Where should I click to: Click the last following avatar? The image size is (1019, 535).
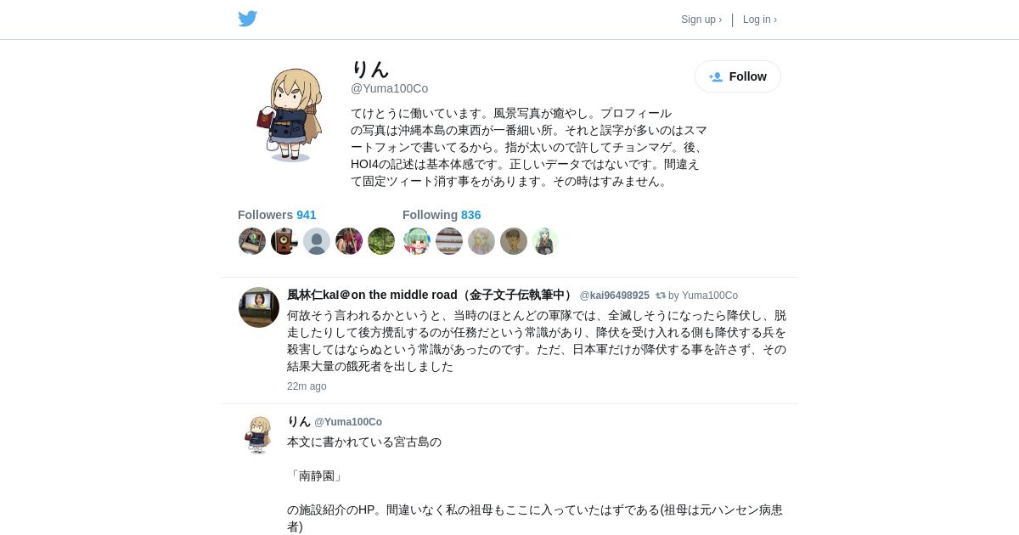(546, 241)
